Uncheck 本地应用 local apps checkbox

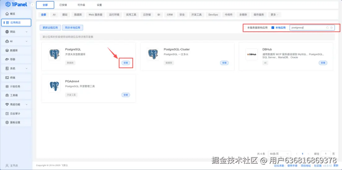point(273,28)
